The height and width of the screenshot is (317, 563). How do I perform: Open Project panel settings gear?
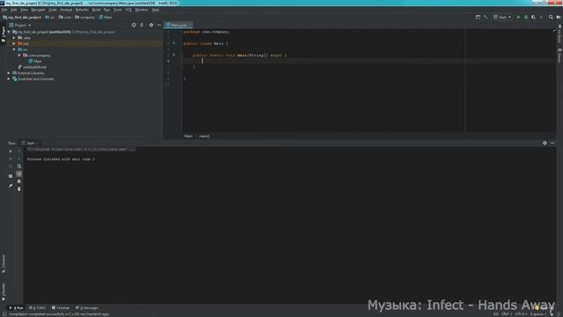[x=151, y=26]
